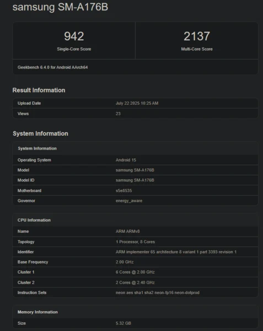Select the views count 23
This screenshot has width=263, height=331.
pyautogui.click(x=118, y=114)
